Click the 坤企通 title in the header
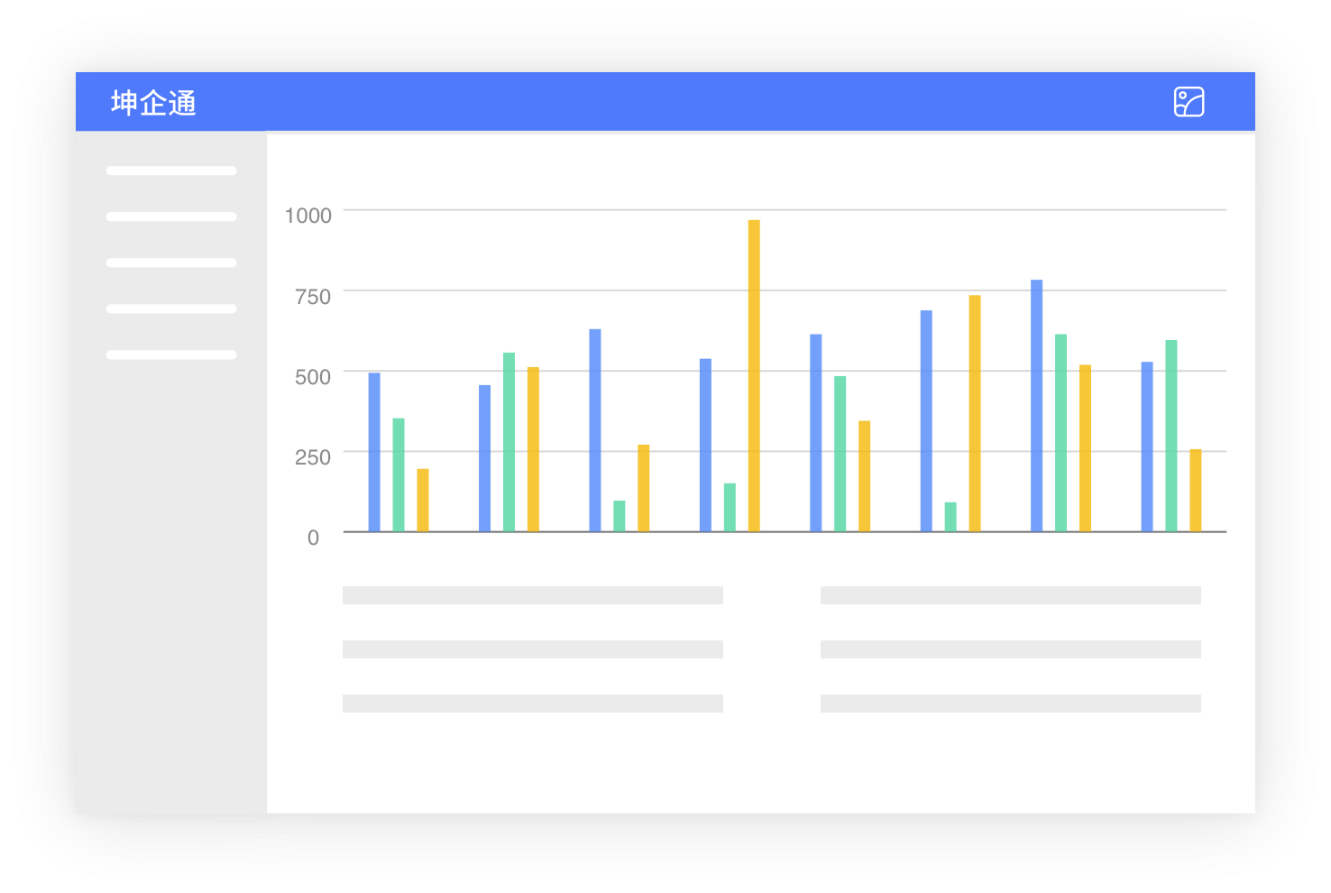The image size is (1331, 893). 153,103
